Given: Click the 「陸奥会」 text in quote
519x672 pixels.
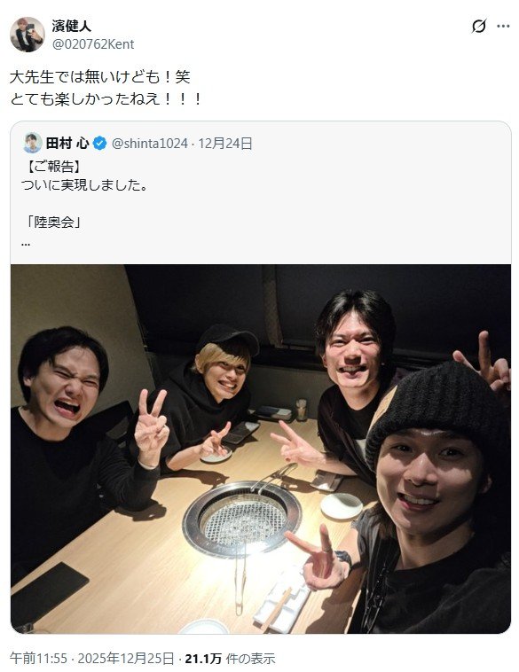Looking at the screenshot, I should point(53,223).
